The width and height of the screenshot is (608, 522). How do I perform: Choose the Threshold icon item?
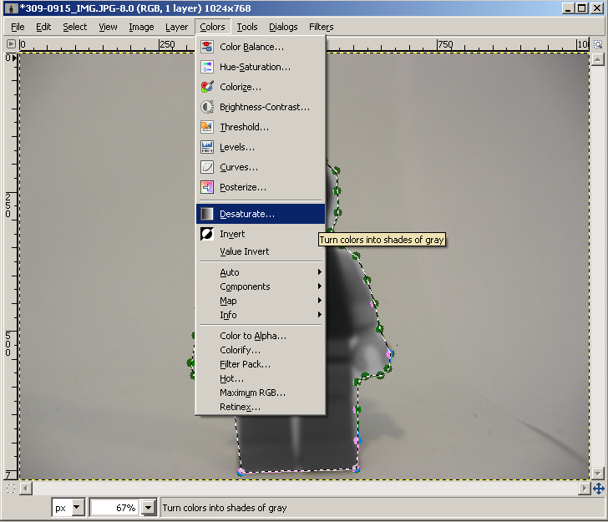[x=206, y=127]
